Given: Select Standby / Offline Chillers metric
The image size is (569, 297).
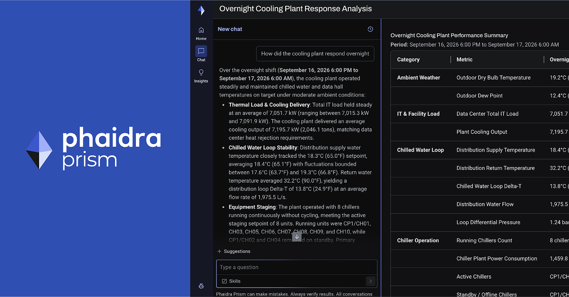Looking at the screenshot, I should click(487, 295).
